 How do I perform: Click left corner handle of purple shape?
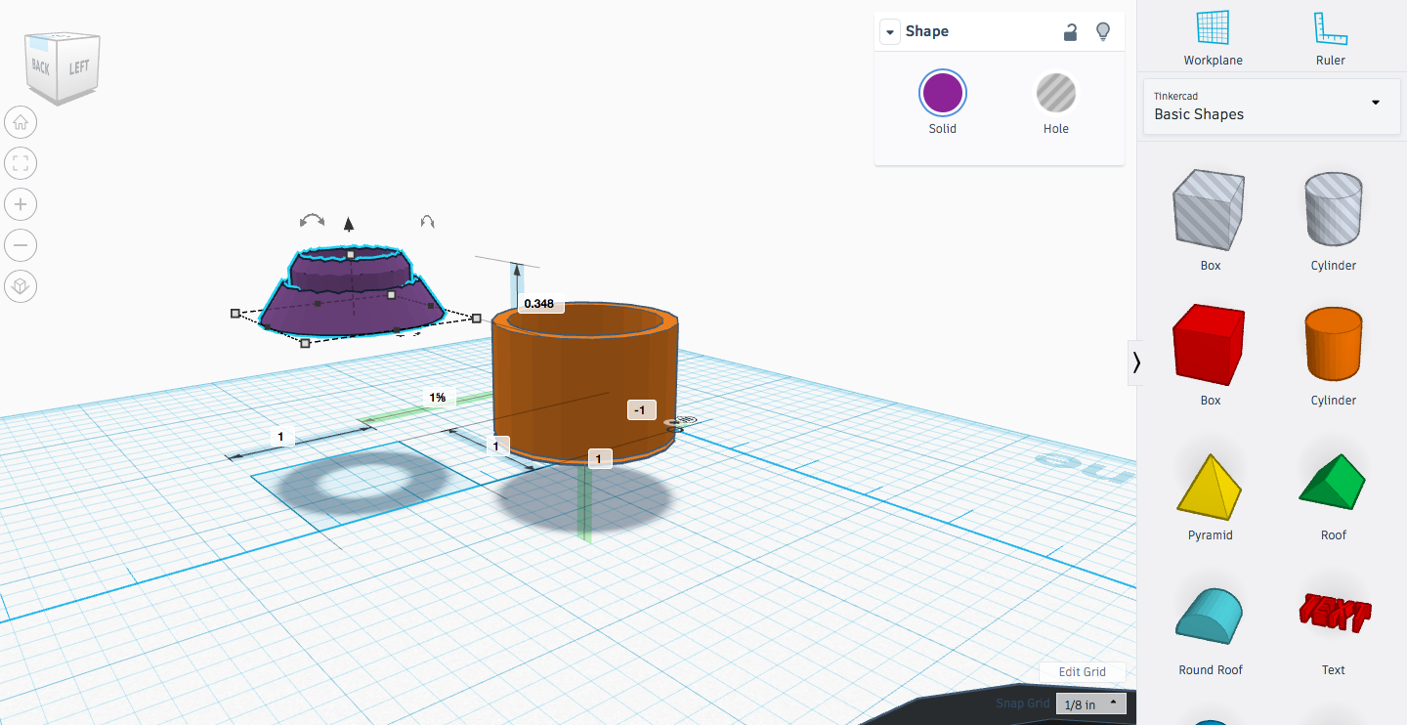[234, 314]
